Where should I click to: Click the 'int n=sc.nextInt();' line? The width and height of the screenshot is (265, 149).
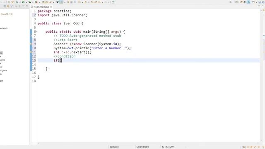(x=72, y=52)
